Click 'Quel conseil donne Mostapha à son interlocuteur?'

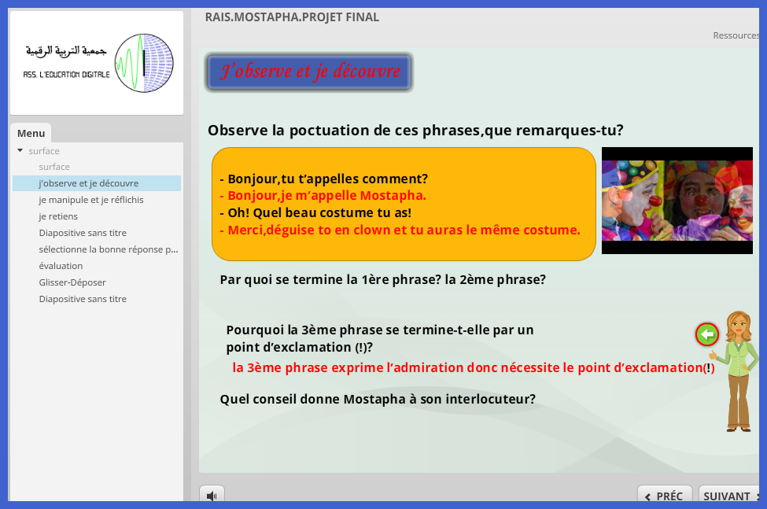tap(378, 400)
